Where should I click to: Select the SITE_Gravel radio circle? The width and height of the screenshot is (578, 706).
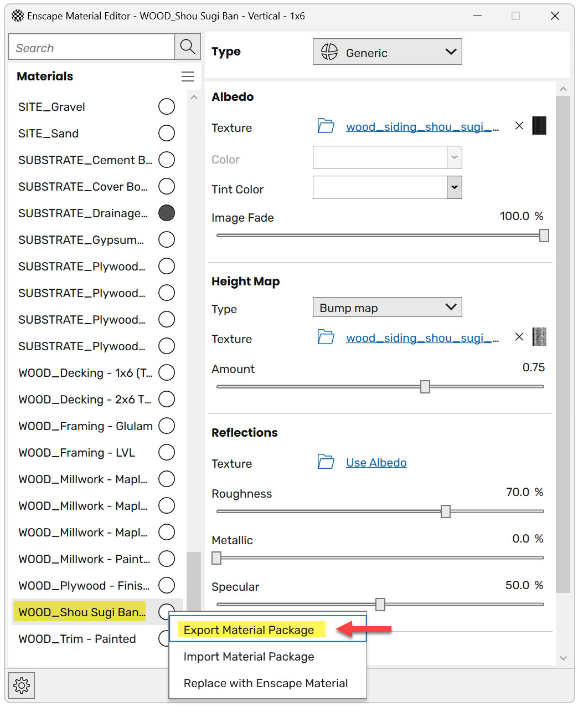(x=167, y=106)
